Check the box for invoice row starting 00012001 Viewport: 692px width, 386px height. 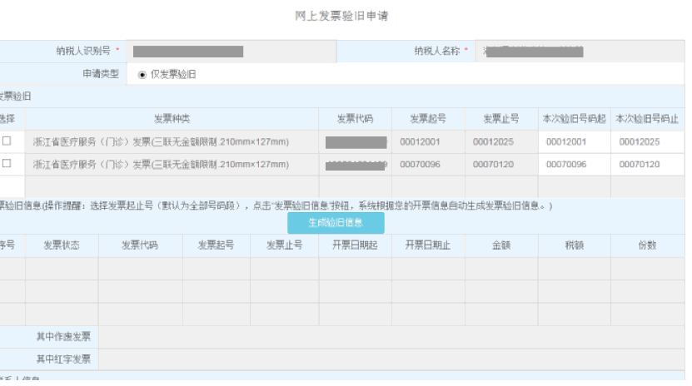7,141
